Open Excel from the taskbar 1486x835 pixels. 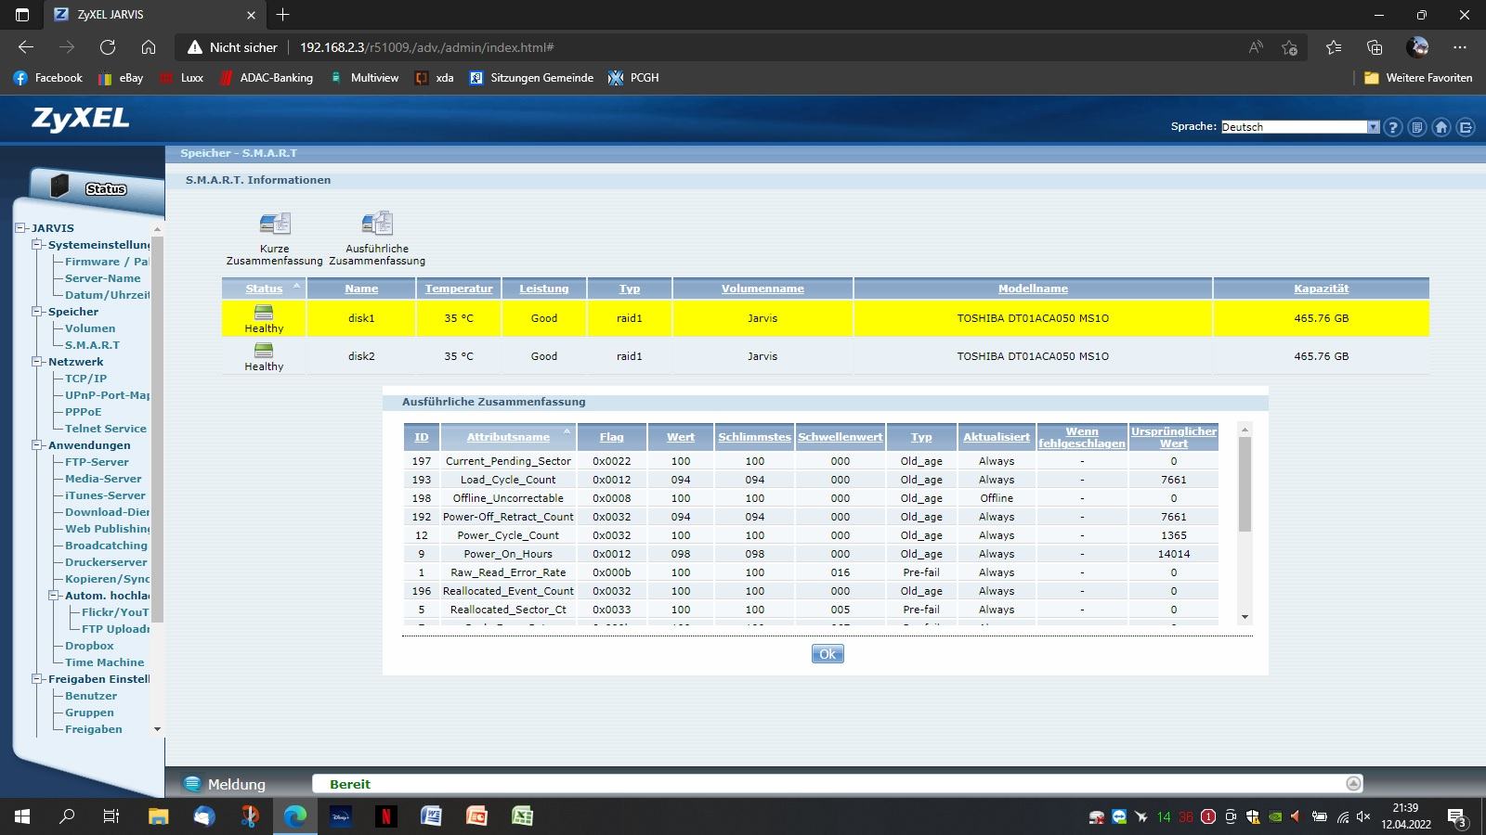522,816
